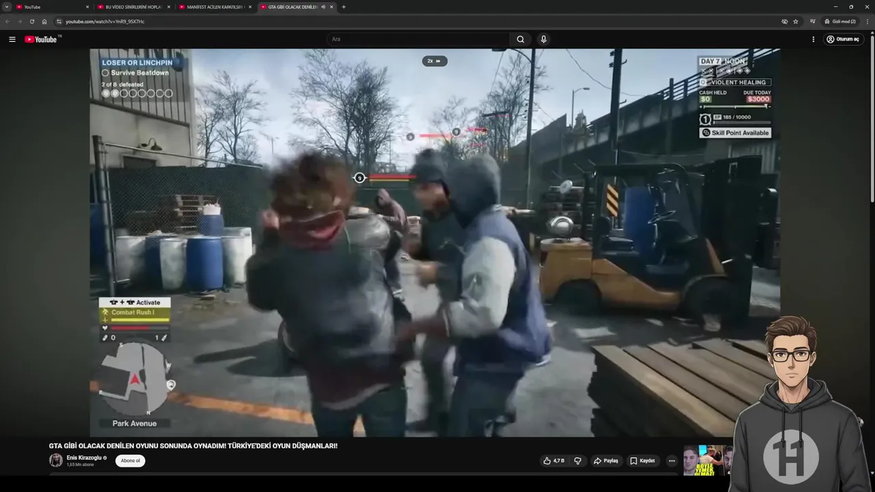
Task: Save the video using Kaydet
Action: click(642, 461)
